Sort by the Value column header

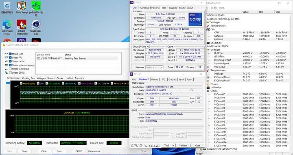click(x=249, y=12)
